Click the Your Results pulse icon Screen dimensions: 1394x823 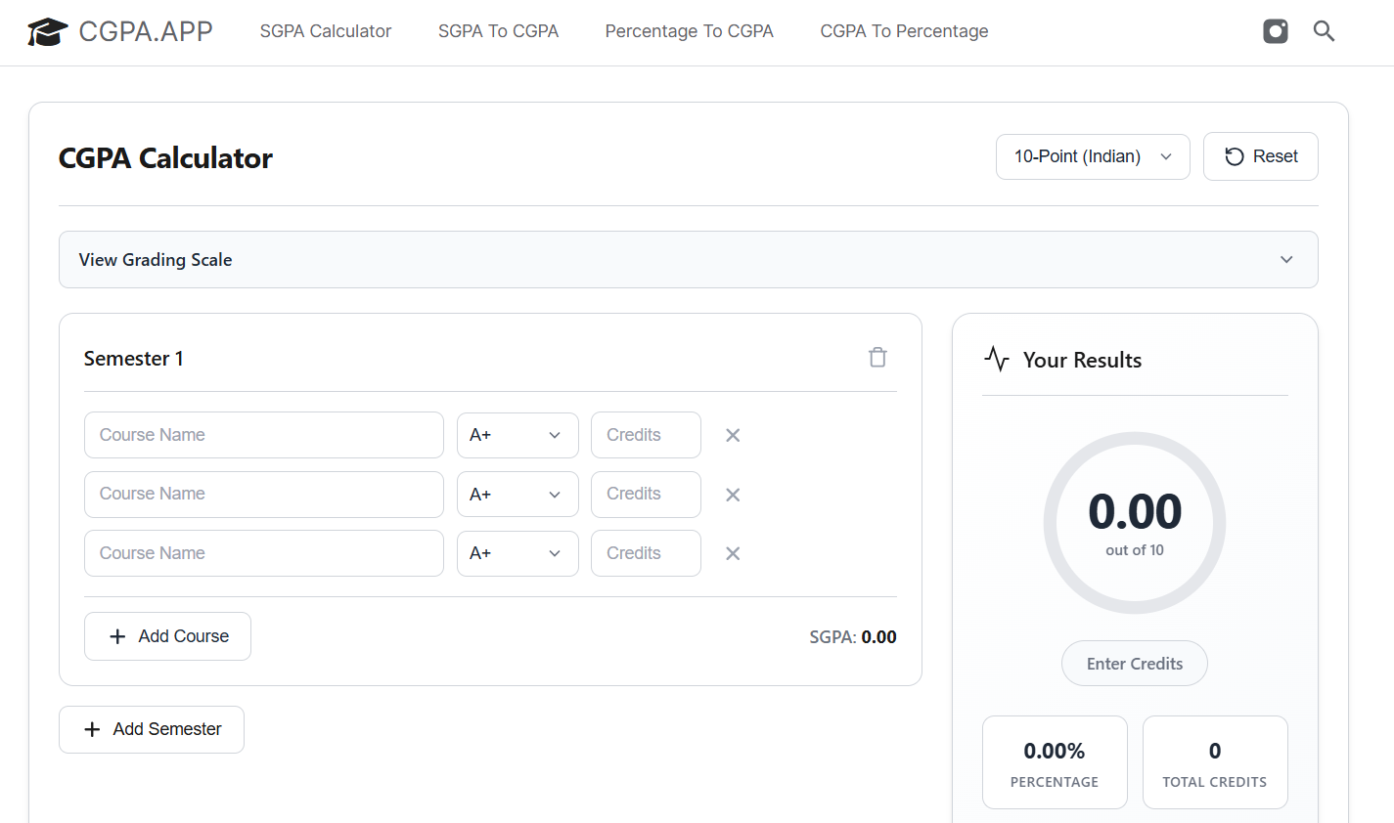click(996, 360)
